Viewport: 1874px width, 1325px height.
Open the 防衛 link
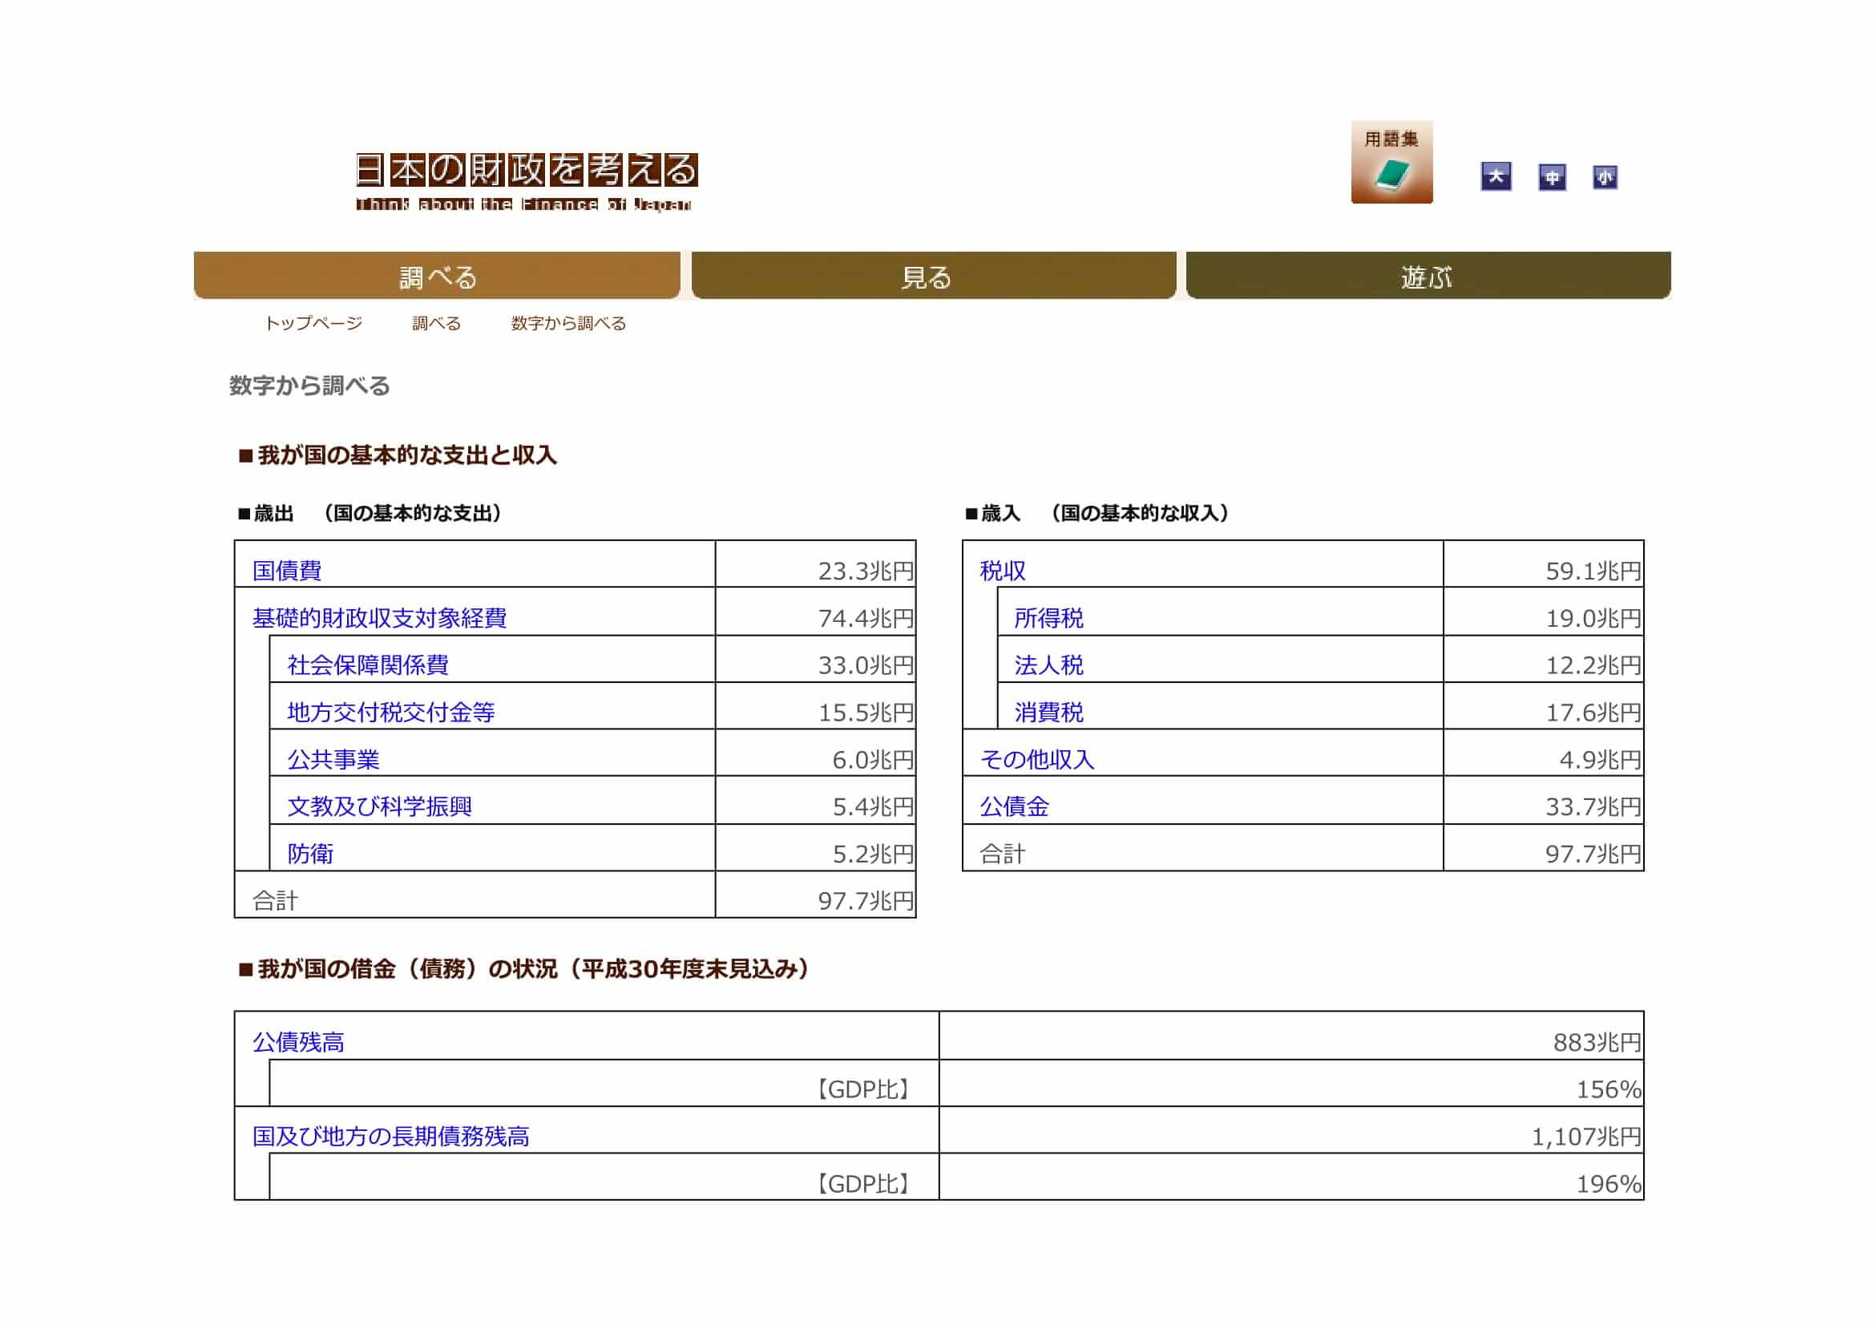(x=310, y=854)
